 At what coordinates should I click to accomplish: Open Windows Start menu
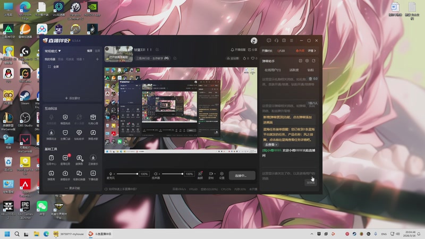(x=7, y=234)
